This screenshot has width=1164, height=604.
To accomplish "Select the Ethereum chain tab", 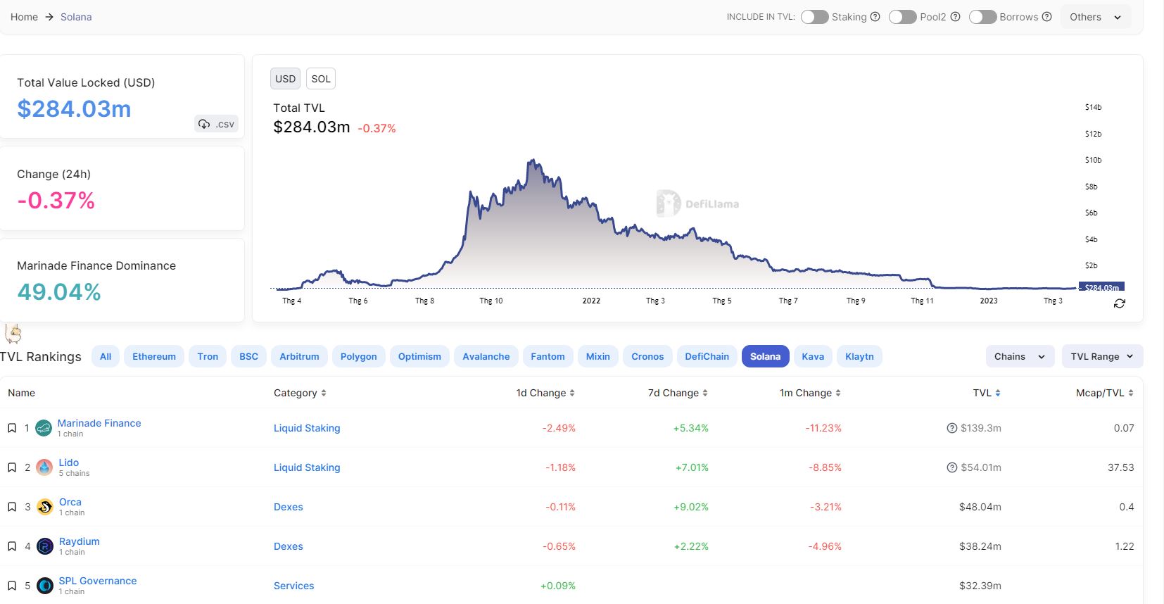I will (154, 356).
